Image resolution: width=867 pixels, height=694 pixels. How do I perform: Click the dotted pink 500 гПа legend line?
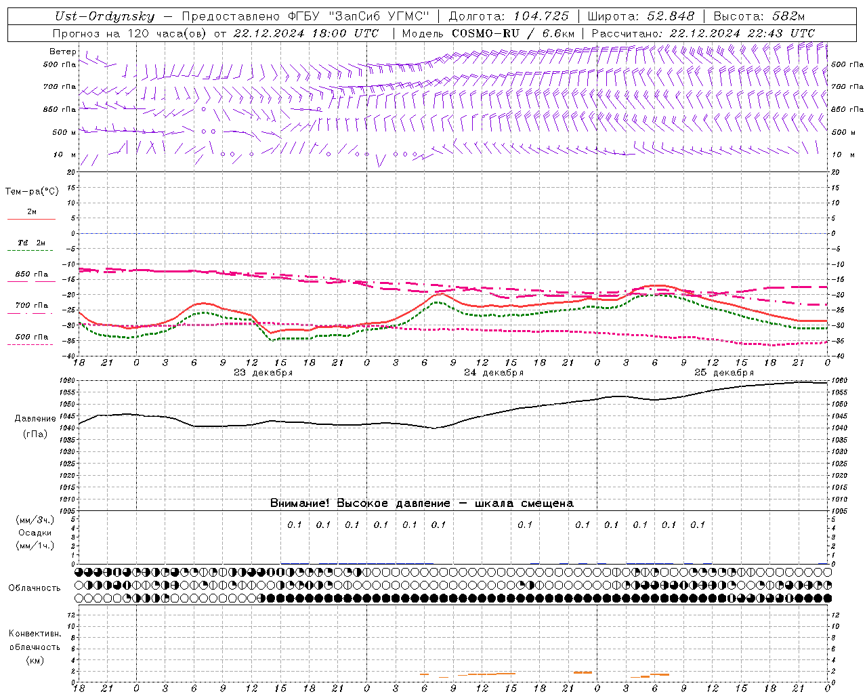30,344
